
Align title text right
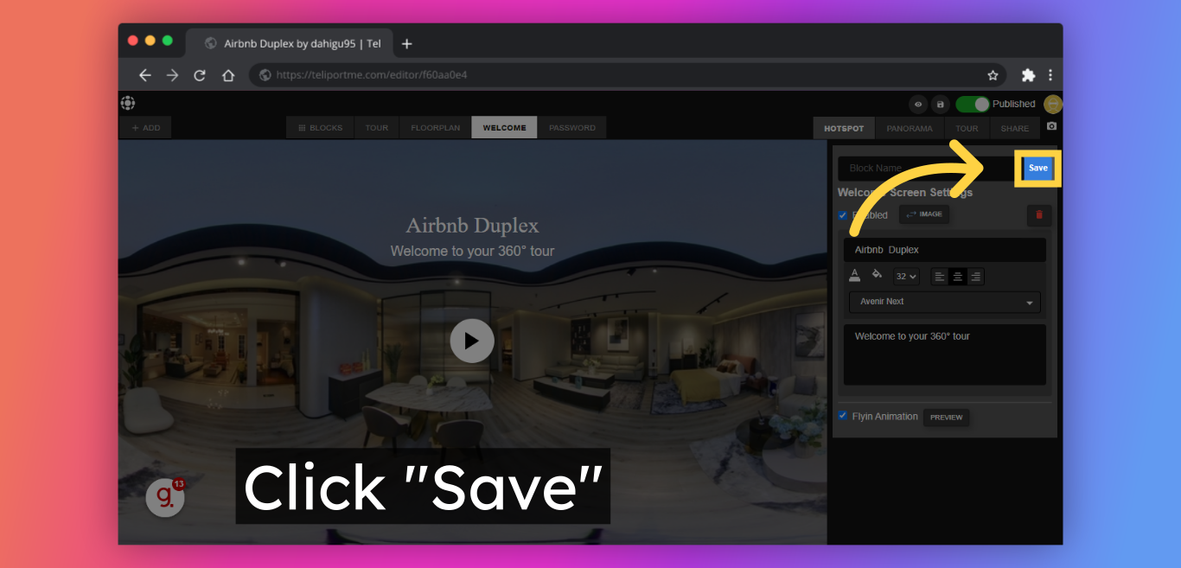(975, 277)
